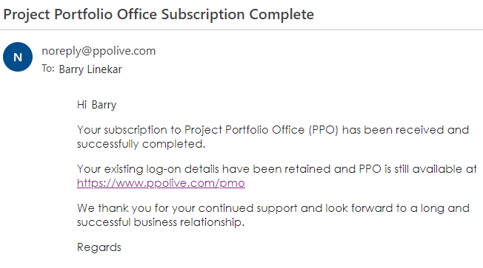Screen dimensions: 483x268
Task: Click 'successful business relationship.' text
Action: (161, 222)
